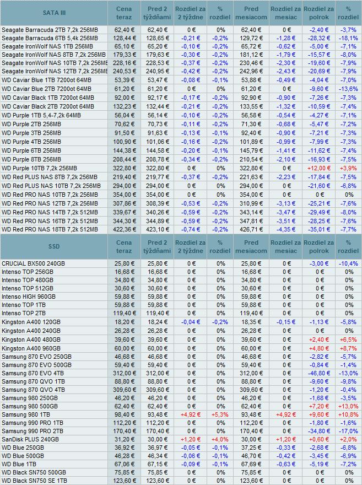The height and width of the screenshot is (485, 362).
Task: Select row name WD Caviar Blue 1TB 7200ot 64MB
Action: tap(46, 80)
